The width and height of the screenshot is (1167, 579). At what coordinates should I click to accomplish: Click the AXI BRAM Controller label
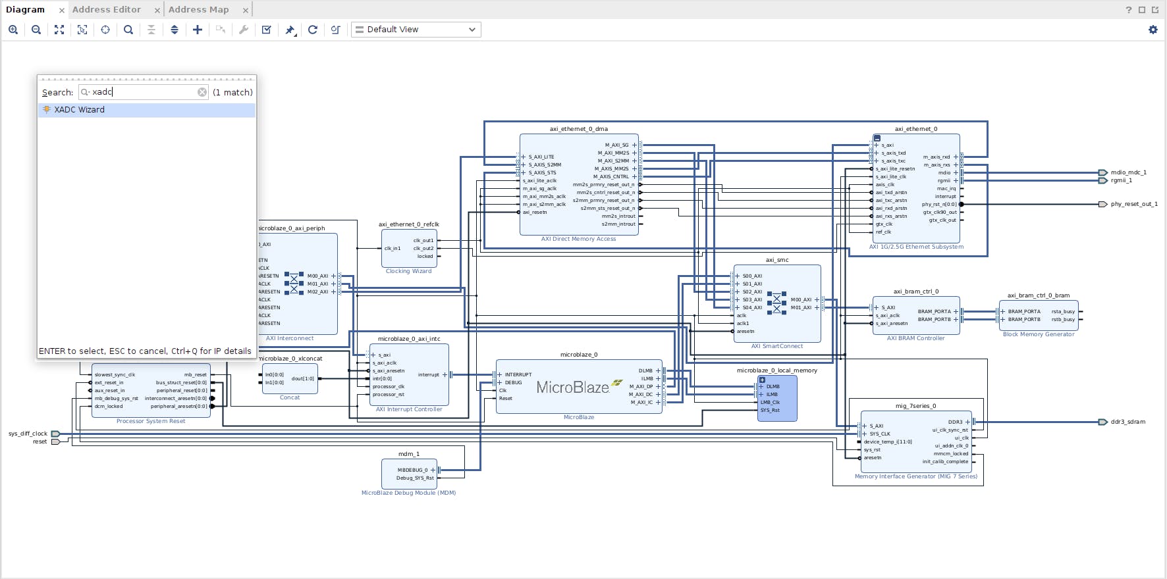[915, 338]
